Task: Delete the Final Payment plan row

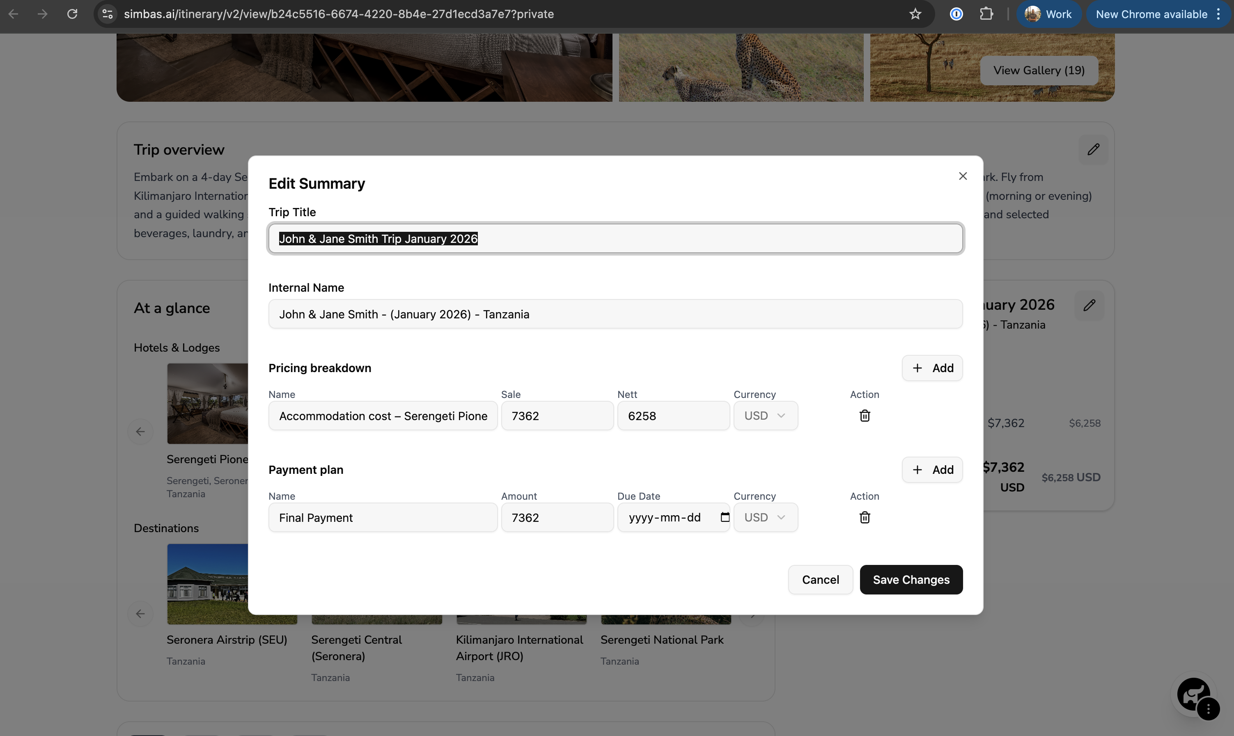Action: 865,517
